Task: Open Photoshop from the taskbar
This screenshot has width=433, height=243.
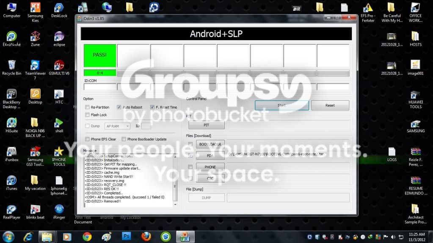Action: (126, 236)
